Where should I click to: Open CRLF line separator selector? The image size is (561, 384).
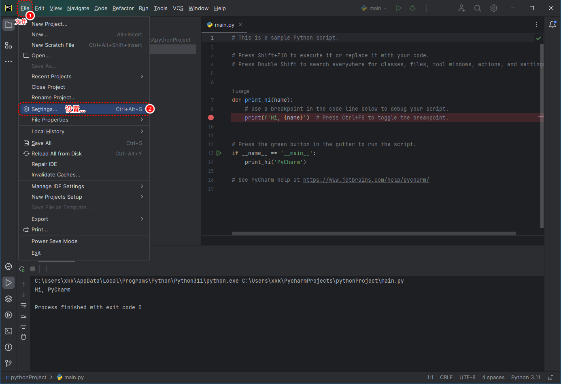[446, 378]
